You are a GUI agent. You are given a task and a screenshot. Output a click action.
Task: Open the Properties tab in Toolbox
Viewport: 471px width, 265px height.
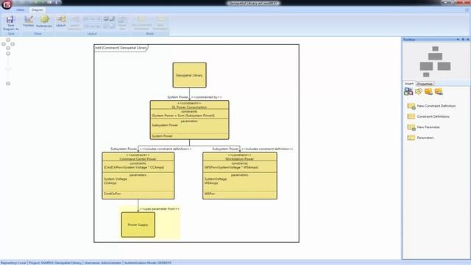pos(425,84)
